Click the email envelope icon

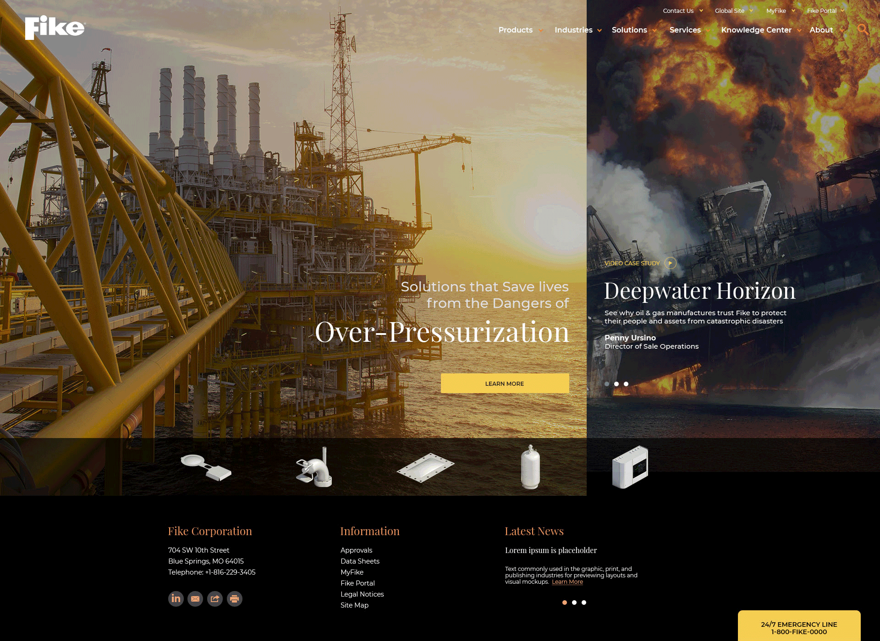pyautogui.click(x=195, y=598)
